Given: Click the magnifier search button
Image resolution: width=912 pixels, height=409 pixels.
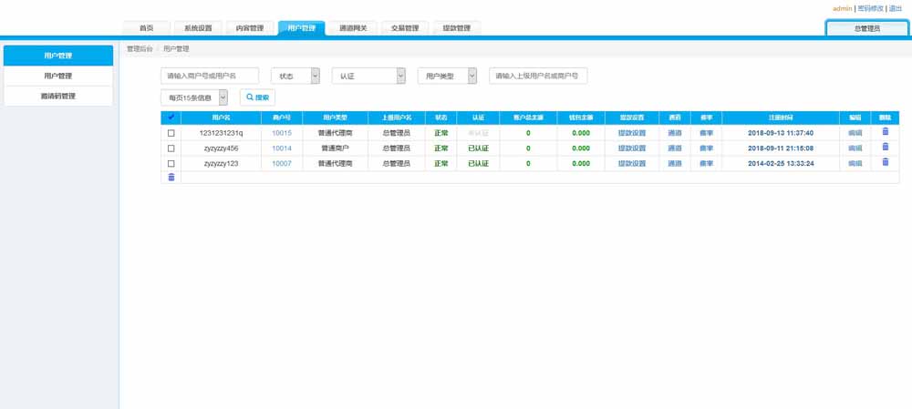Looking at the screenshot, I should click(257, 97).
